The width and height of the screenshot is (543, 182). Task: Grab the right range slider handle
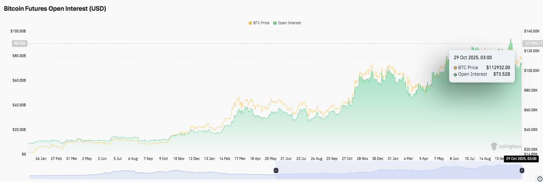click(522, 170)
